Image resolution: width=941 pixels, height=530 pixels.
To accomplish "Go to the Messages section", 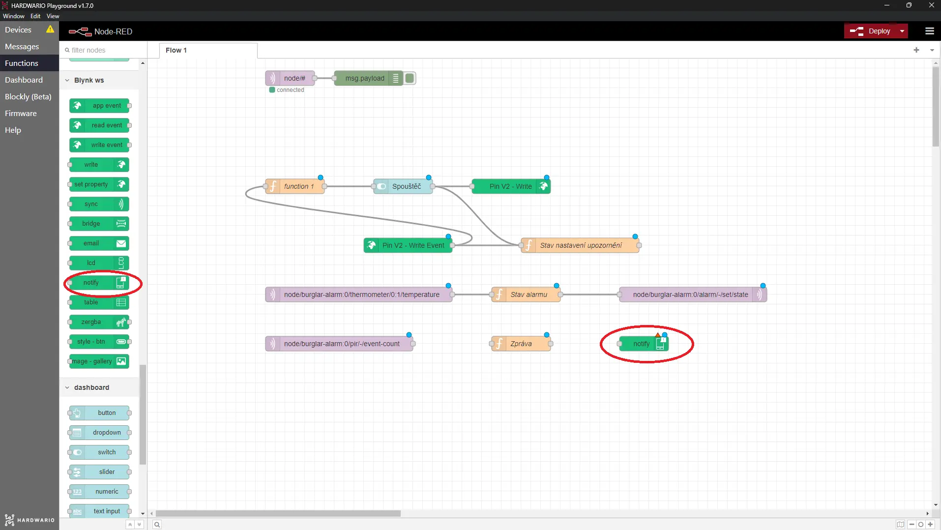I will pos(29,47).
